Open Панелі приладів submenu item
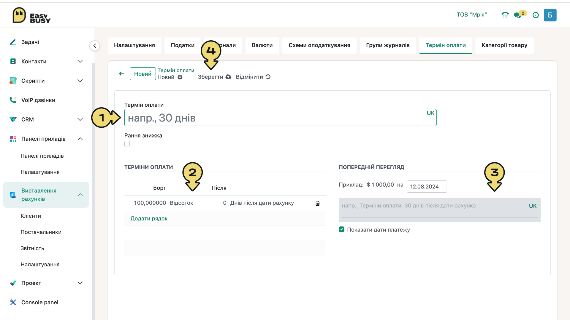 42,156
